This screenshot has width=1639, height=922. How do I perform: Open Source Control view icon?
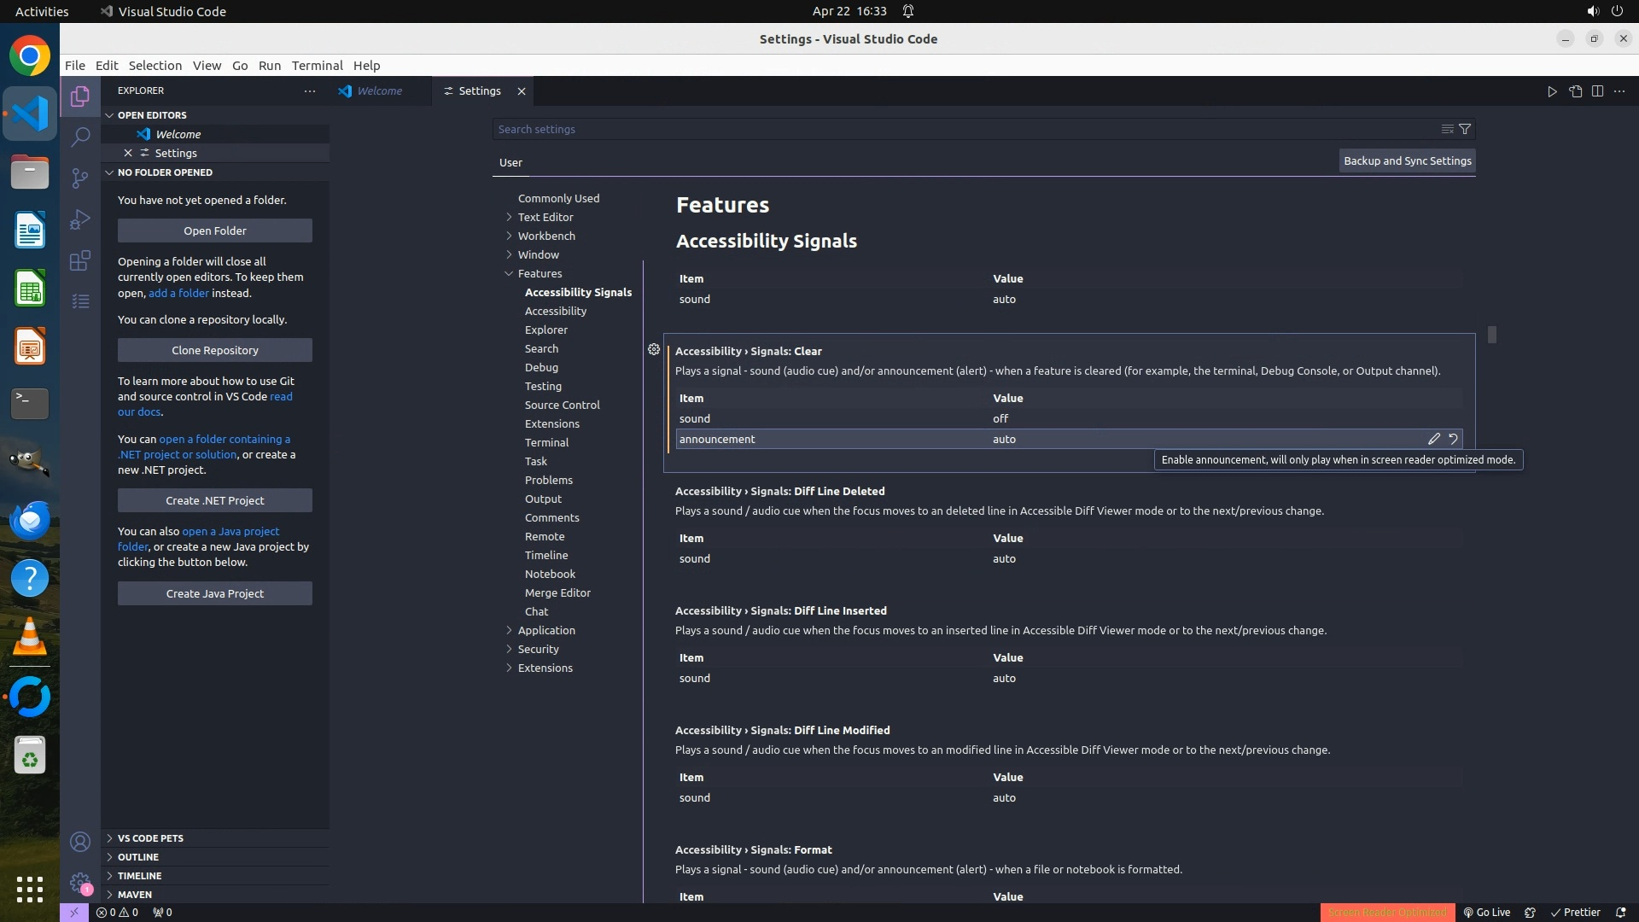(x=79, y=178)
